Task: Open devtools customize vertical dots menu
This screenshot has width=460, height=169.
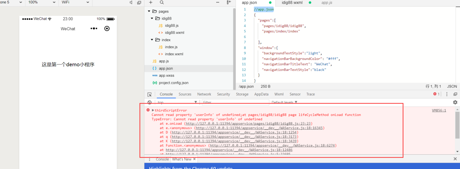Action: pyautogui.click(x=447, y=94)
